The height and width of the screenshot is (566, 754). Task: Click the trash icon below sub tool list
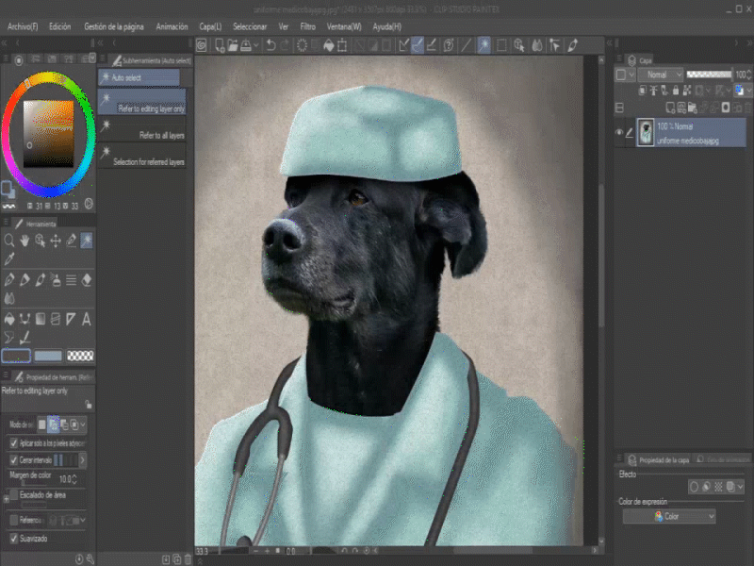188,559
